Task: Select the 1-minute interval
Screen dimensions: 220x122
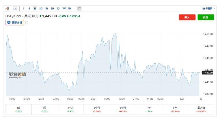Action: pyautogui.click(x=24, y=8)
